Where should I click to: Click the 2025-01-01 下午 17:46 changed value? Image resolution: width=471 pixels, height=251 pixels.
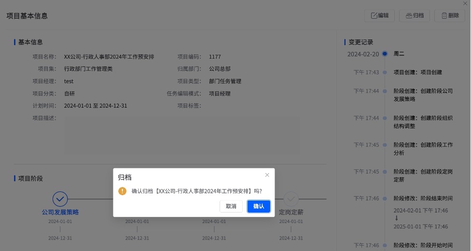click(420, 227)
